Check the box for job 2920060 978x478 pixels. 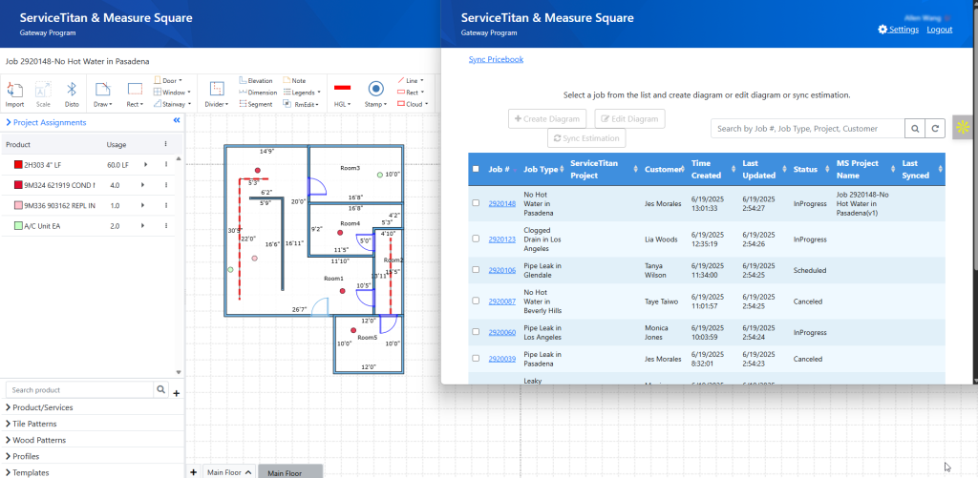pyautogui.click(x=476, y=331)
